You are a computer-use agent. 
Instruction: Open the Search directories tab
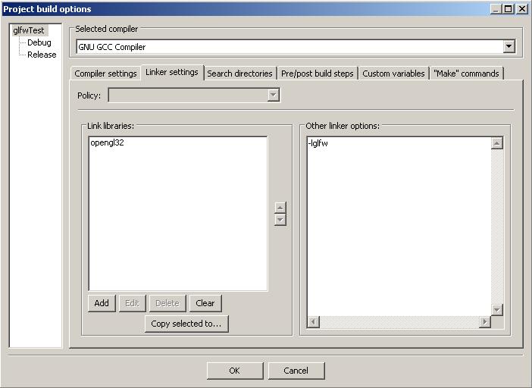pyautogui.click(x=240, y=74)
